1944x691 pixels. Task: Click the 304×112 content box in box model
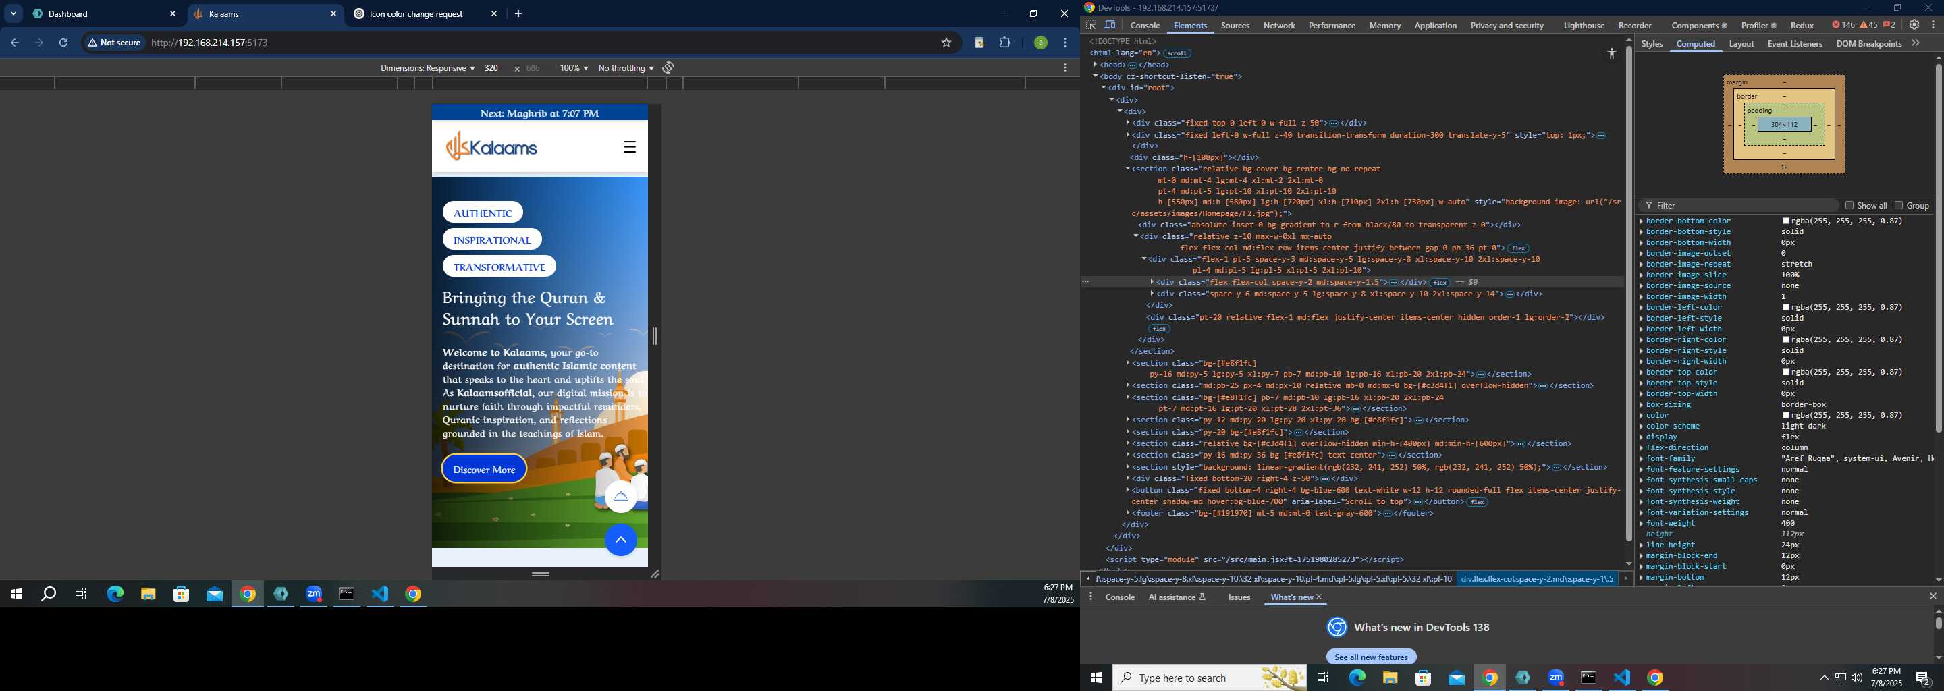point(1784,124)
